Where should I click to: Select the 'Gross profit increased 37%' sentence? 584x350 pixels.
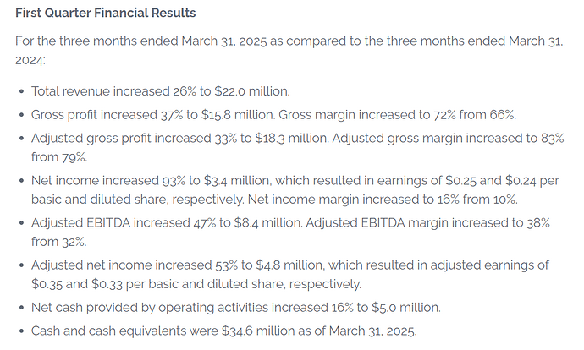pyautogui.click(x=153, y=115)
